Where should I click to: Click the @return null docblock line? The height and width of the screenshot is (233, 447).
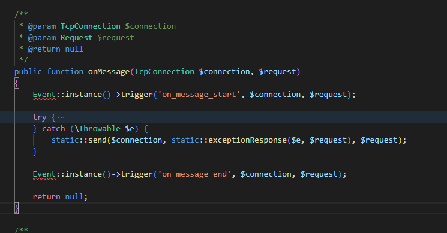tap(55, 49)
